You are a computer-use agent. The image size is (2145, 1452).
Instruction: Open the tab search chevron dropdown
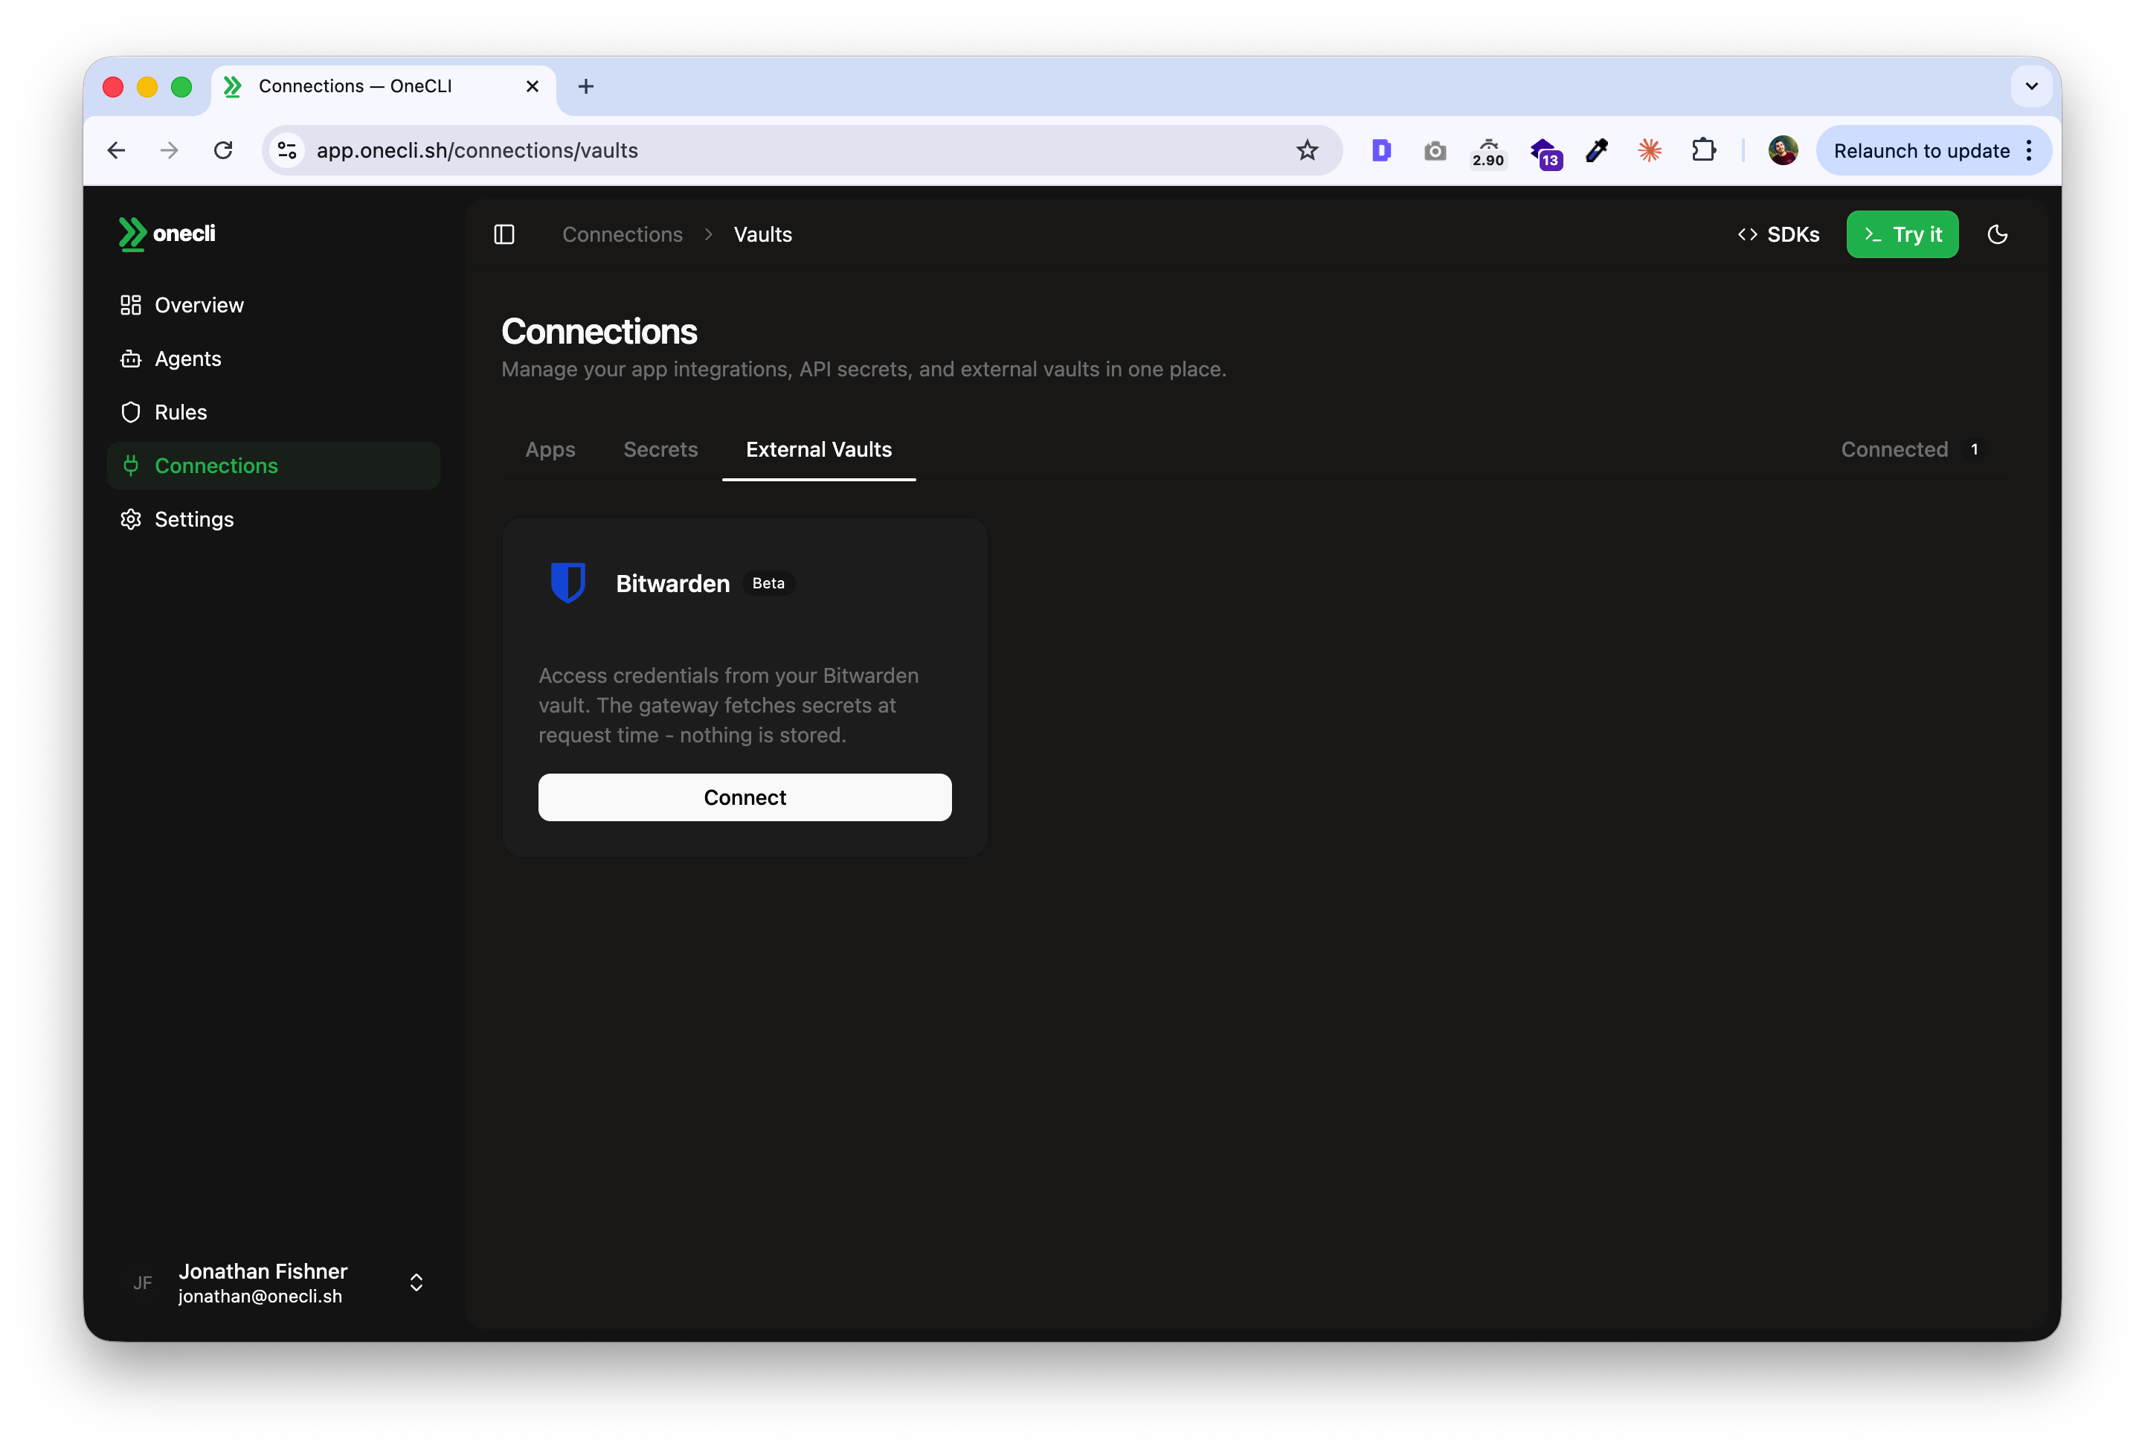click(x=2030, y=86)
